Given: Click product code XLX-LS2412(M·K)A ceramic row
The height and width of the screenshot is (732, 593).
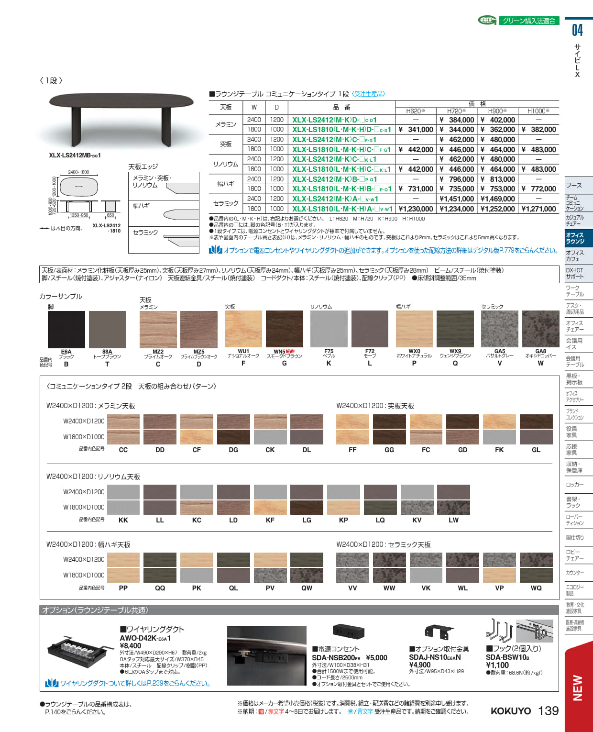Looking at the screenshot, I should [x=335, y=199].
